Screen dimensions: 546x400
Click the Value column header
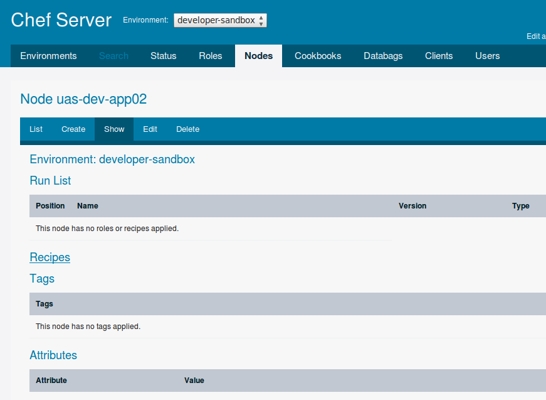pyautogui.click(x=194, y=381)
